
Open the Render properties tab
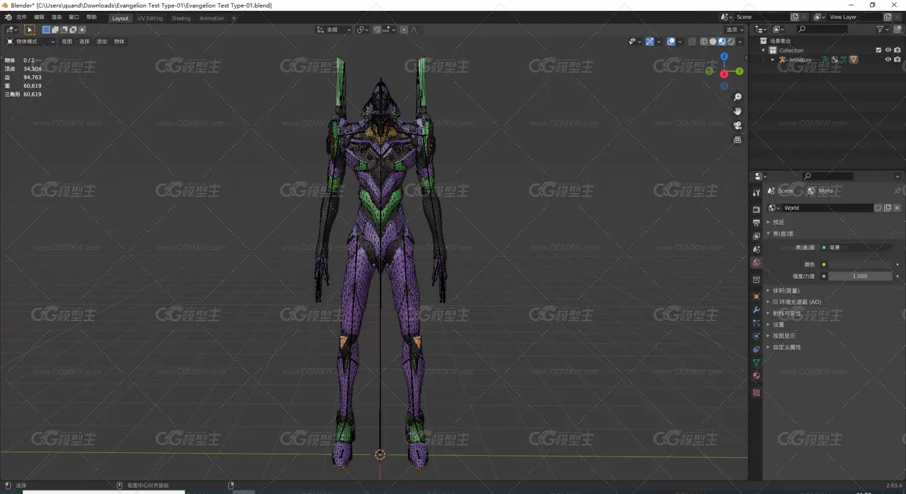coord(756,209)
